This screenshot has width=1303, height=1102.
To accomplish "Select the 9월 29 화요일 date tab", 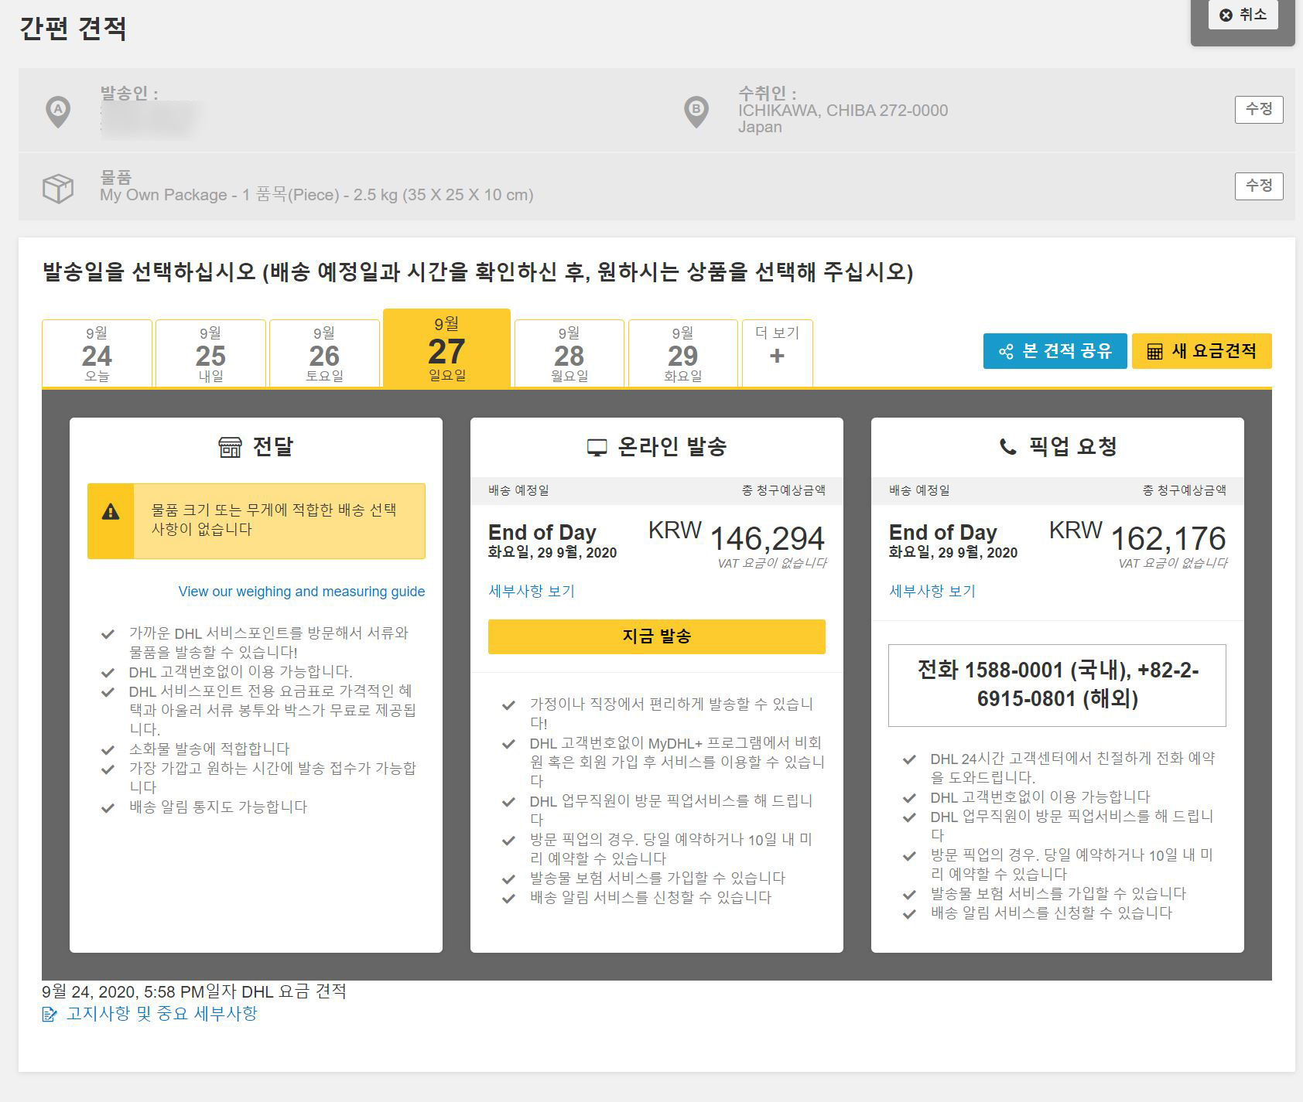I will (682, 353).
